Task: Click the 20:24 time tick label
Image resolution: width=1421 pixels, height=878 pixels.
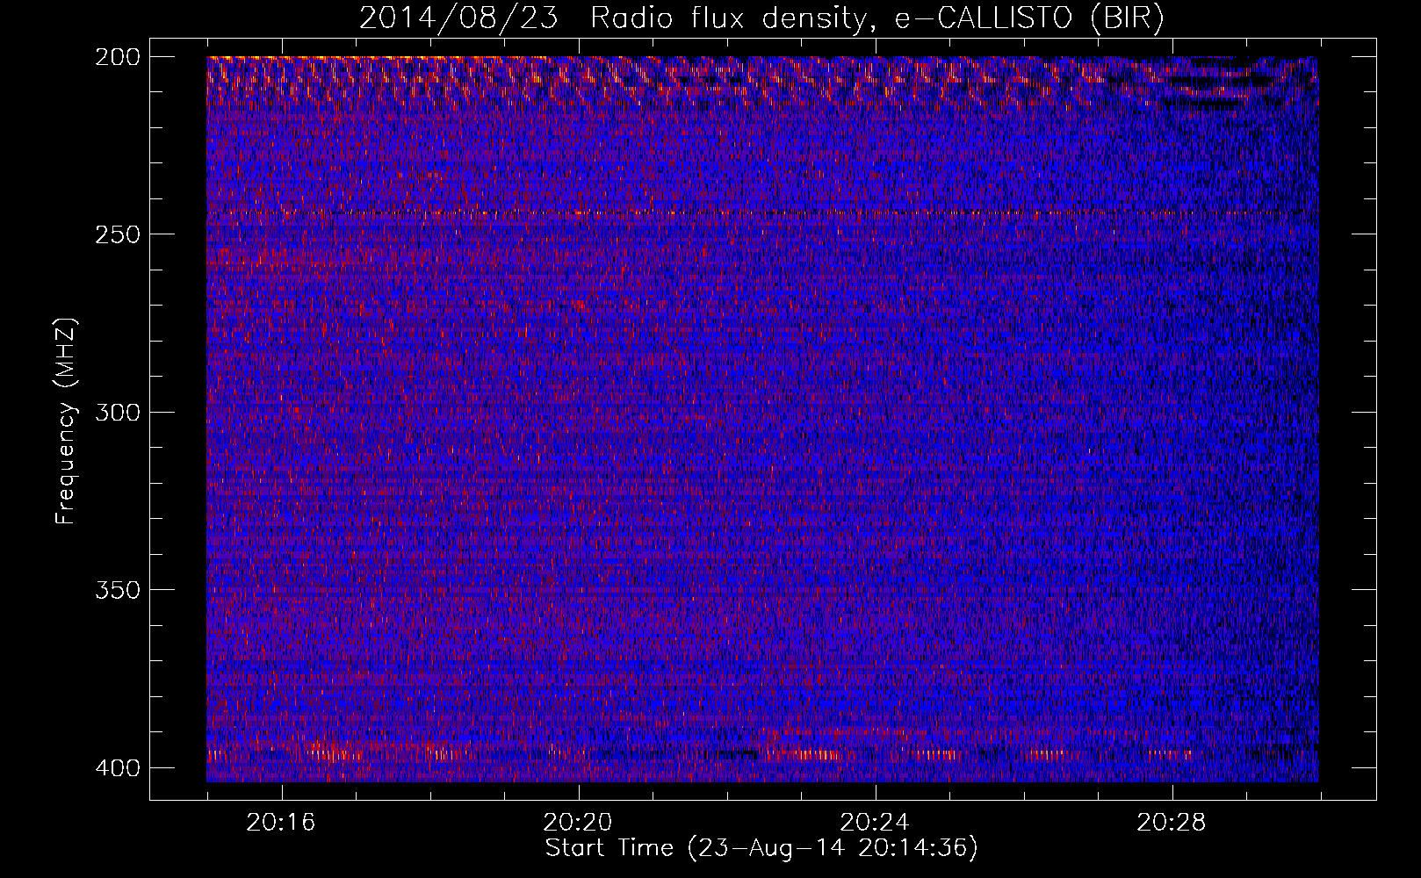Action: click(875, 822)
